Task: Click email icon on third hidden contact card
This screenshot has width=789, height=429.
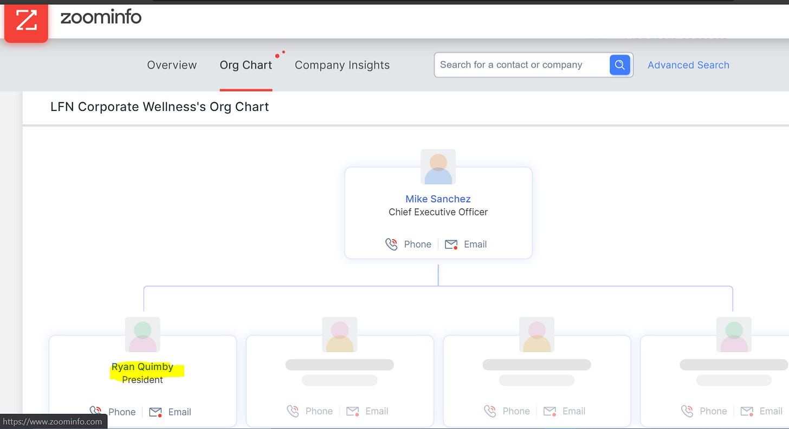Action: 550,412
